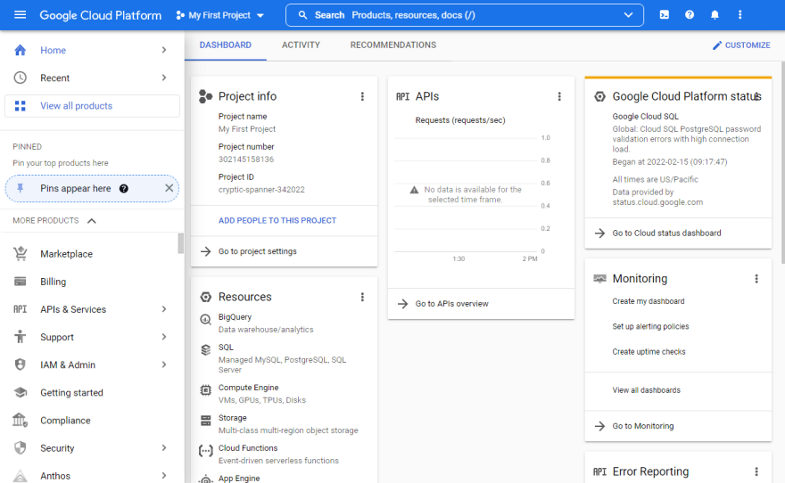Click the Google Cloud Platform logo

[101, 15]
